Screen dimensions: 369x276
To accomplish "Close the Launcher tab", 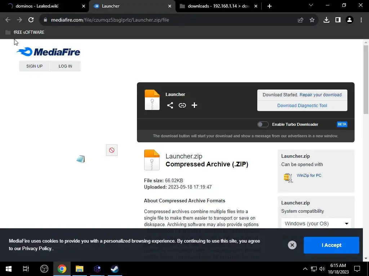I will 170,6.
